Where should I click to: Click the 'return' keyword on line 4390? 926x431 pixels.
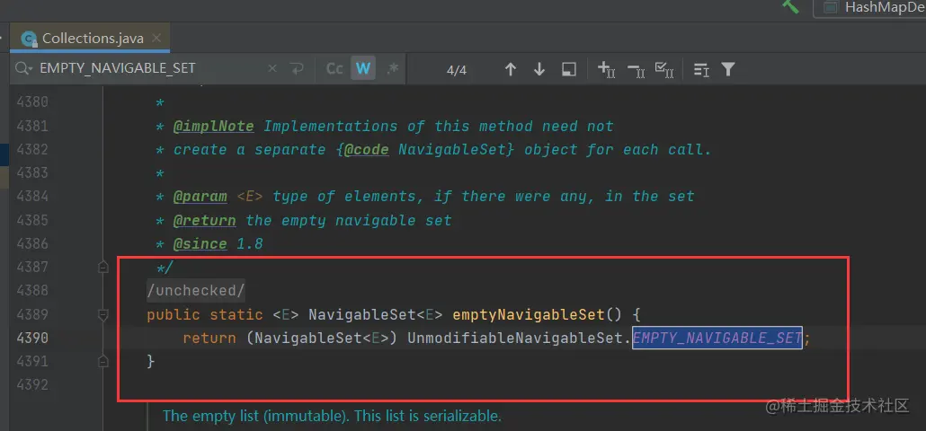(209, 339)
